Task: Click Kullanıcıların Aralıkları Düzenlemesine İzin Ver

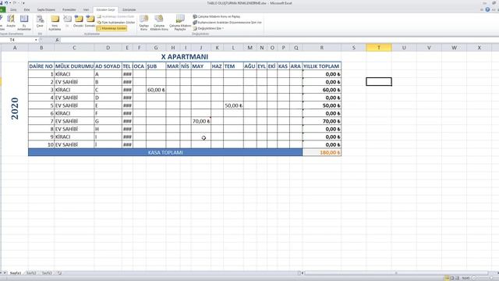Action: click(227, 23)
